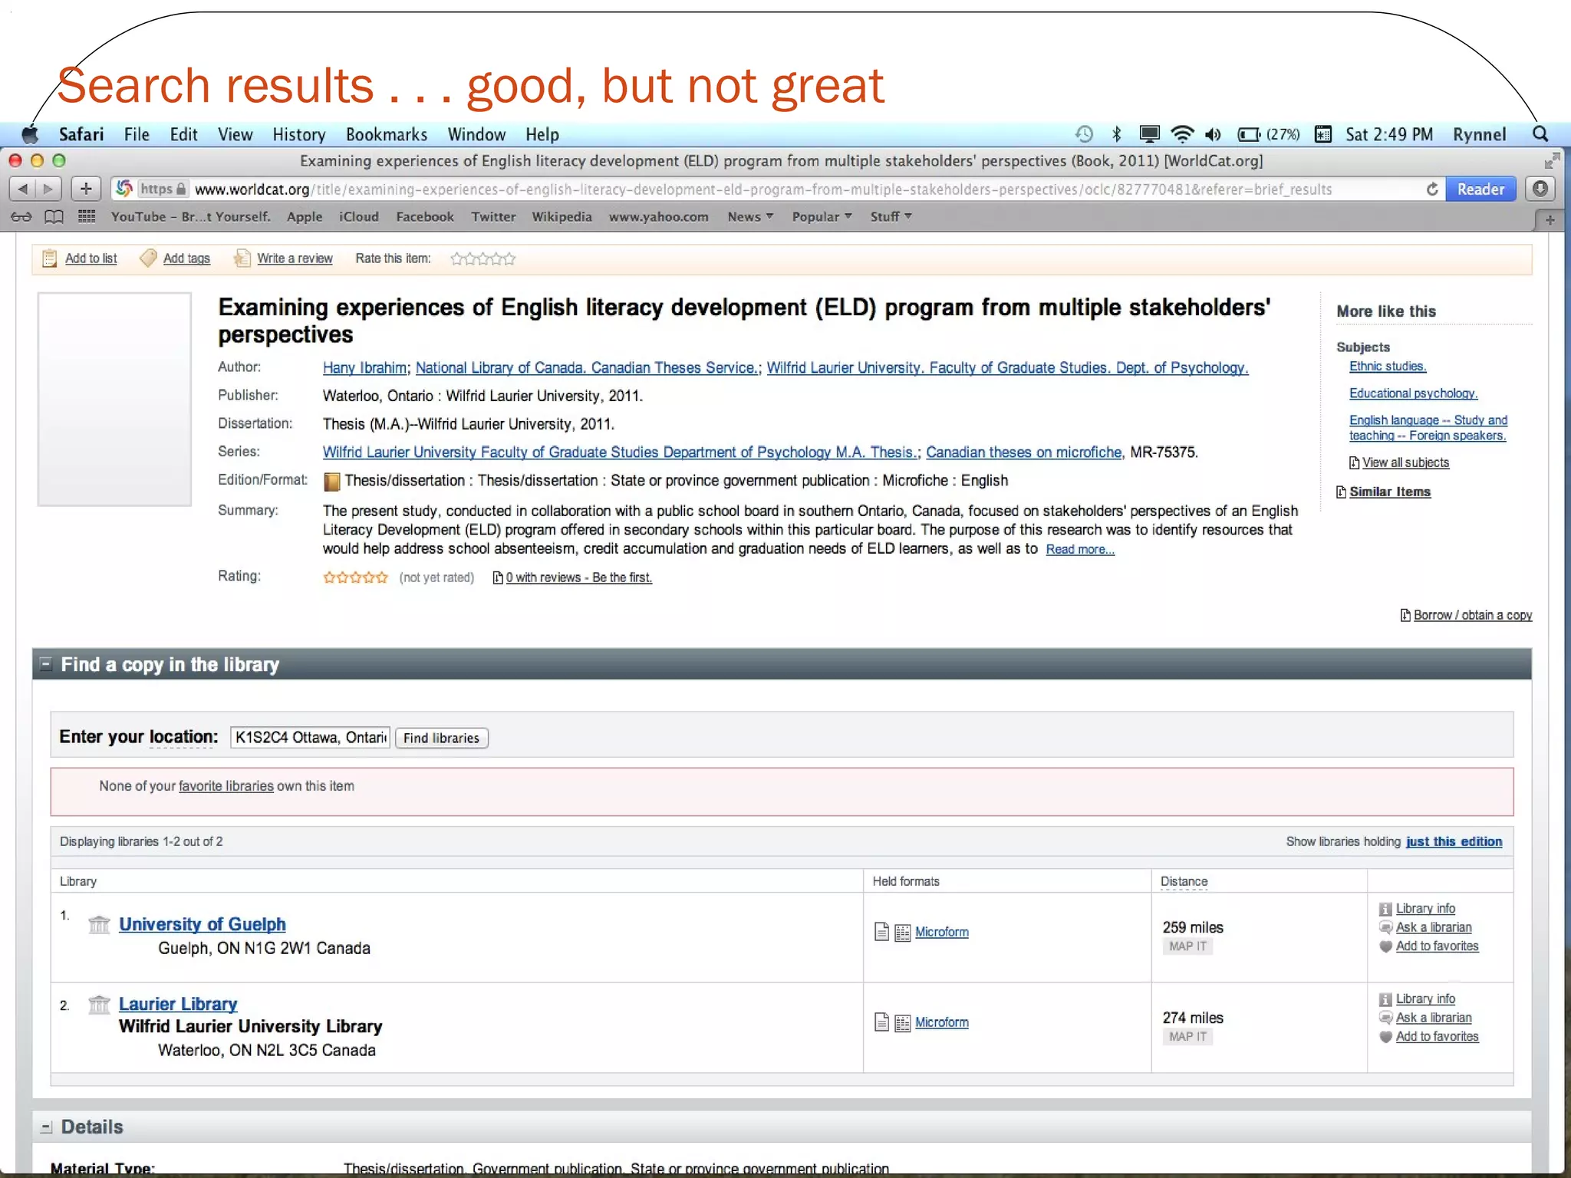Enter full screen with arrows icon

[1552, 161]
